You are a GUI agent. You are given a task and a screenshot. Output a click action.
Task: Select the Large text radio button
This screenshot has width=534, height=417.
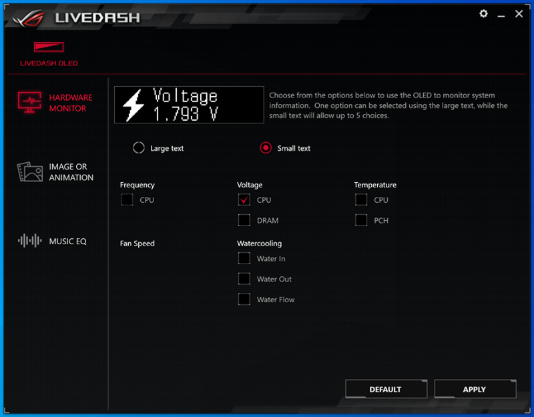[x=139, y=147]
